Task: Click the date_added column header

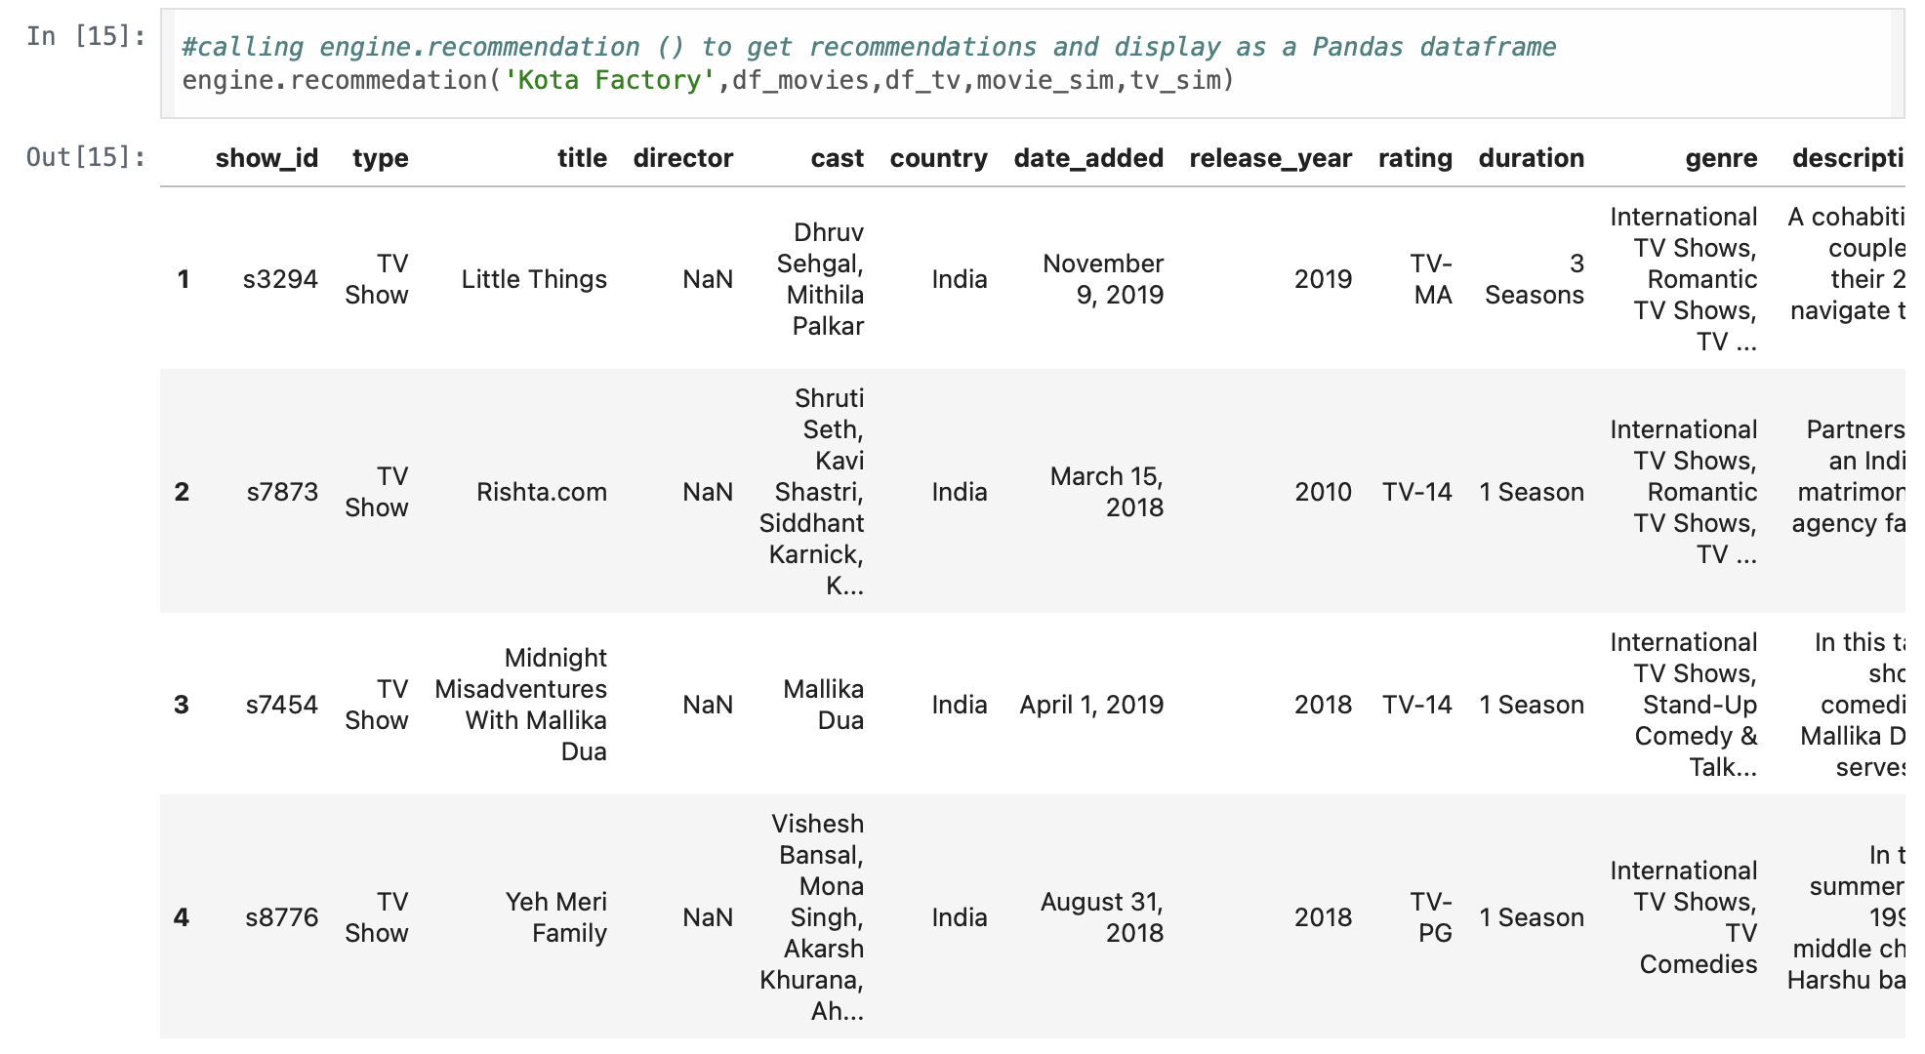Action: (x=1088, y=158)
